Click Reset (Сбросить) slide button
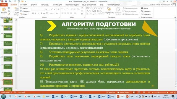 pyautogui.click(x=25, y=11)
